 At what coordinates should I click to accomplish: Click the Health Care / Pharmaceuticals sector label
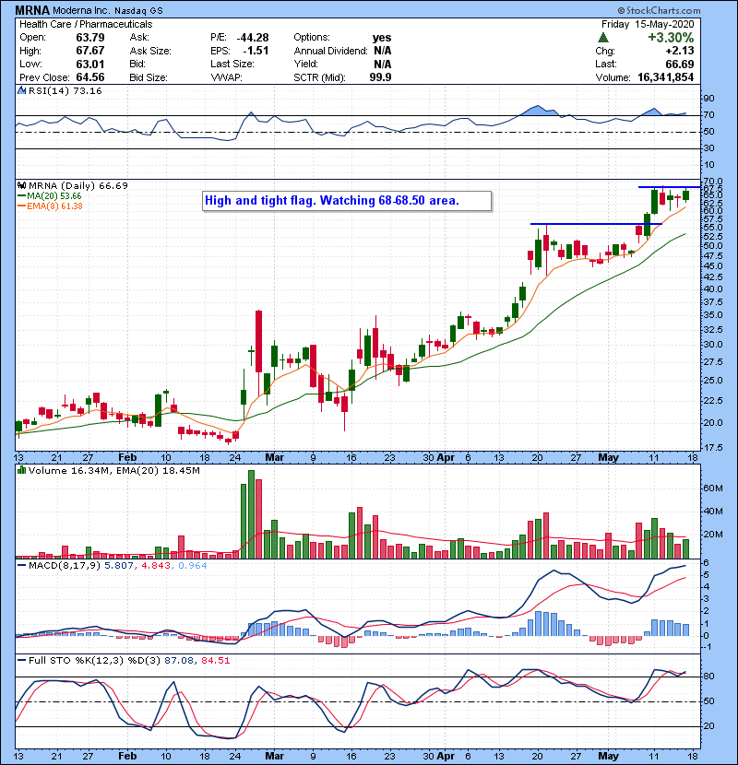coord(86,24)
